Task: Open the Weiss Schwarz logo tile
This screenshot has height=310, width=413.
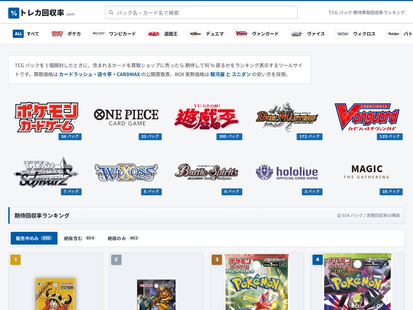Action: (46, 172)
